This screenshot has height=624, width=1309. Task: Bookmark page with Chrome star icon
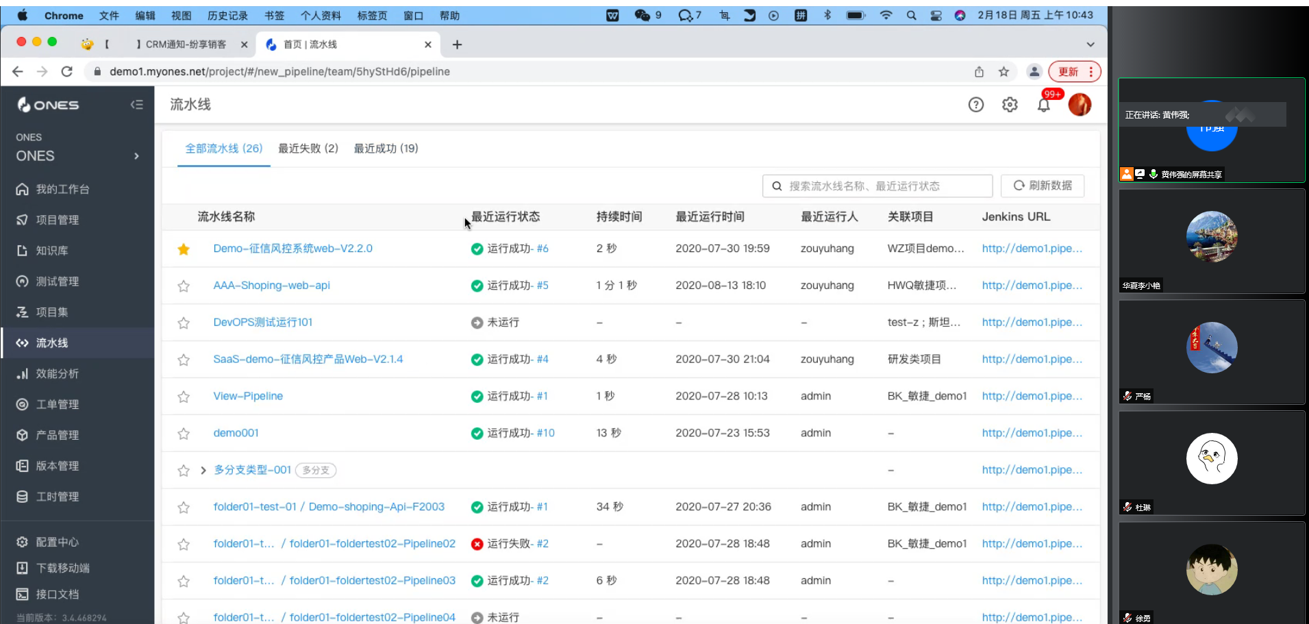point(1003,72)
